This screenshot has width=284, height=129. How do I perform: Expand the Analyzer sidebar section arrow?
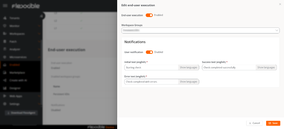tap(39, 49)
